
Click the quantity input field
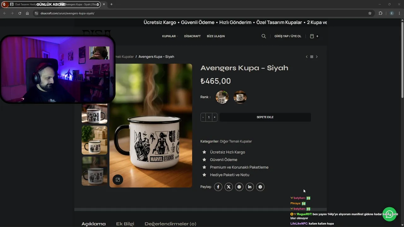(x=209, y=117)
